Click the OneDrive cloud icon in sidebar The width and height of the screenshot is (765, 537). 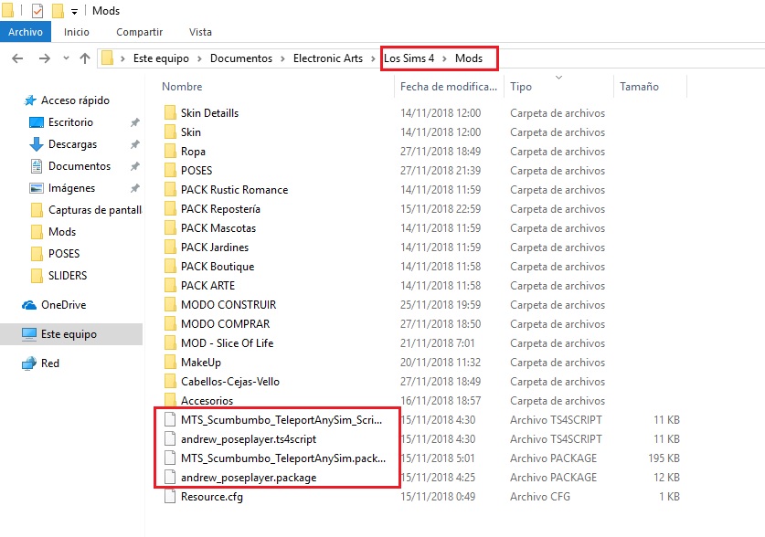click(29, 305)
